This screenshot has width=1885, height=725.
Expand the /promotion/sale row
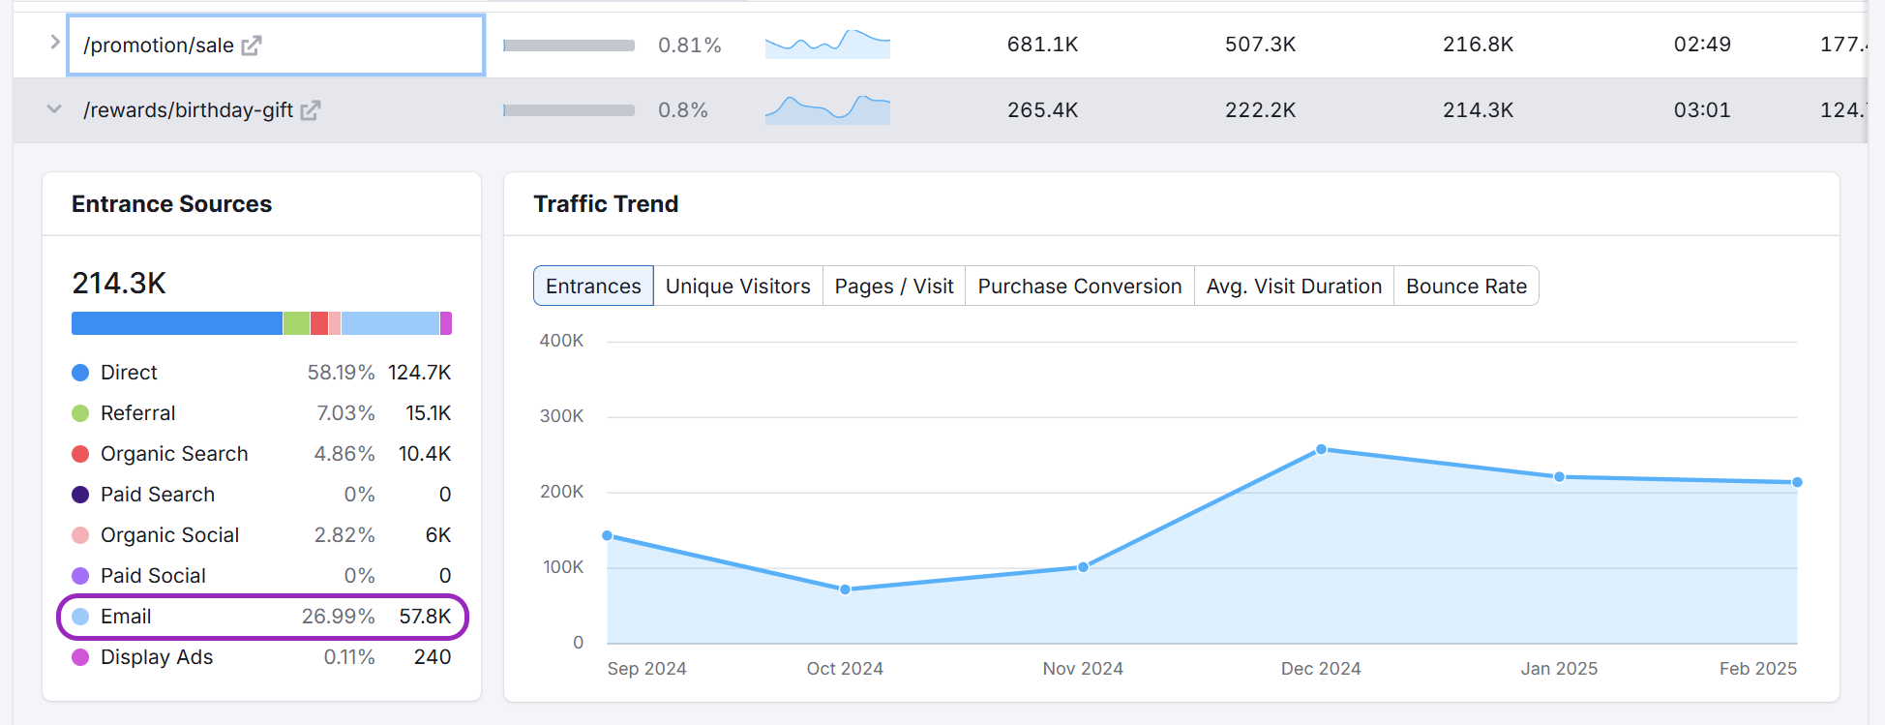coord(55,43)
